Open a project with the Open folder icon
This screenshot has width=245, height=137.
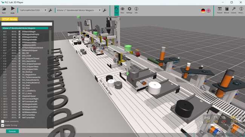4,10
